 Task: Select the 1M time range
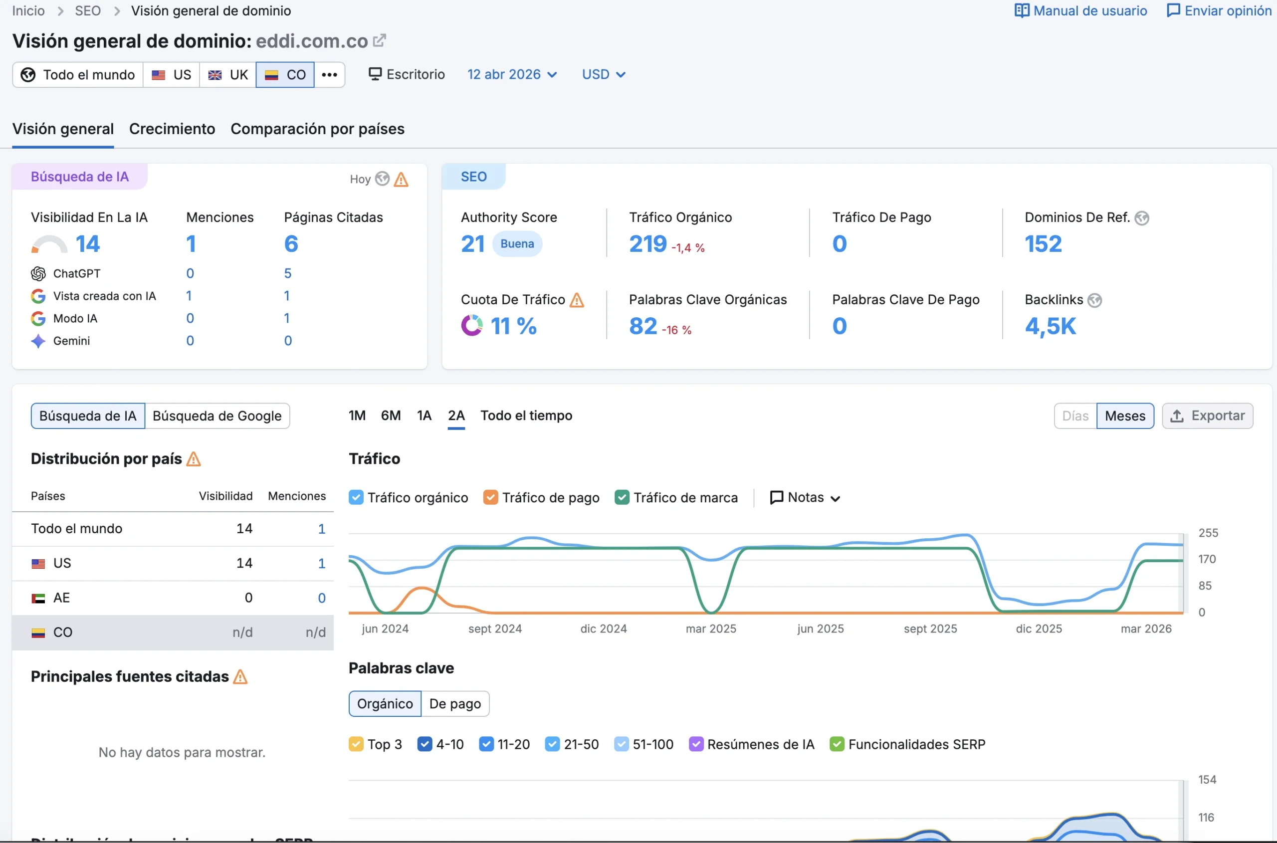tap(357, 416)
